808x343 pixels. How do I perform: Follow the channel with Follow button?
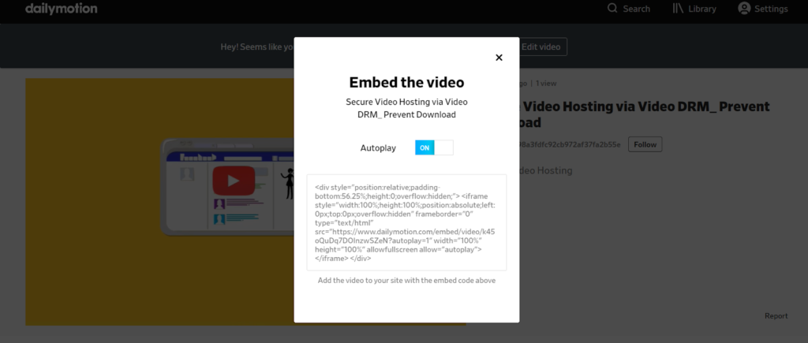tap(645, 145)
